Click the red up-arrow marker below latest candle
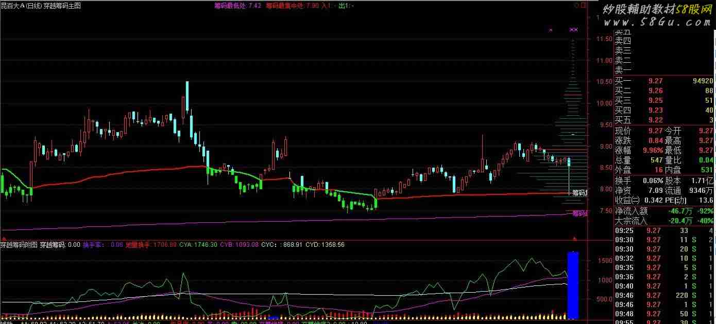Image resolution: width=716 pixels, height=324 pixels. (574, 239)
